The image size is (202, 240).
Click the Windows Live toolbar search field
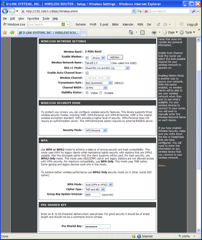tap(45, 24)
